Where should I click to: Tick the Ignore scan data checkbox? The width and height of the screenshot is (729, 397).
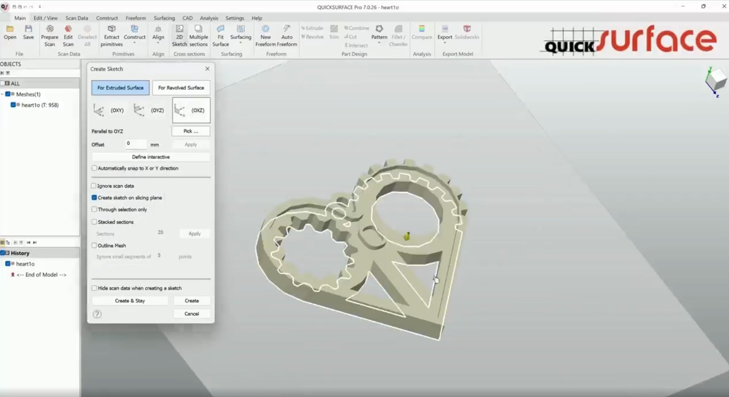94,186
